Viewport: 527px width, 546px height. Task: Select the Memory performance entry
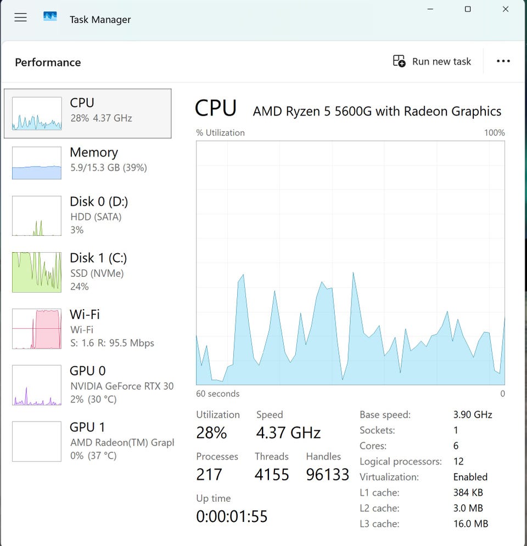[87, 163]
